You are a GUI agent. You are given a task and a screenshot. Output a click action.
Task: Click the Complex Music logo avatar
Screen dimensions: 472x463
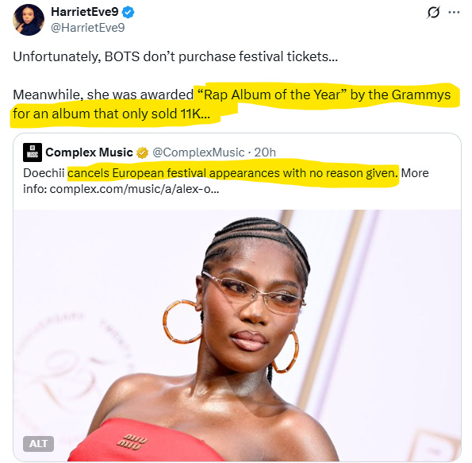pyautogui.click(x=33, y=152)
